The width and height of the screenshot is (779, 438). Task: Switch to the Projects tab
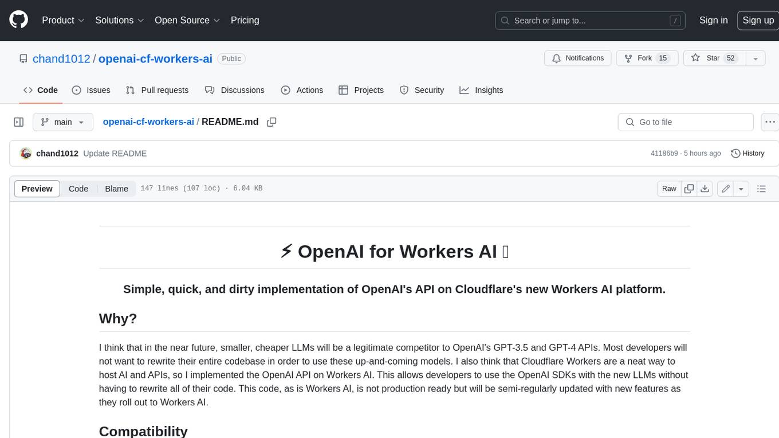click(x=361, y=90)
